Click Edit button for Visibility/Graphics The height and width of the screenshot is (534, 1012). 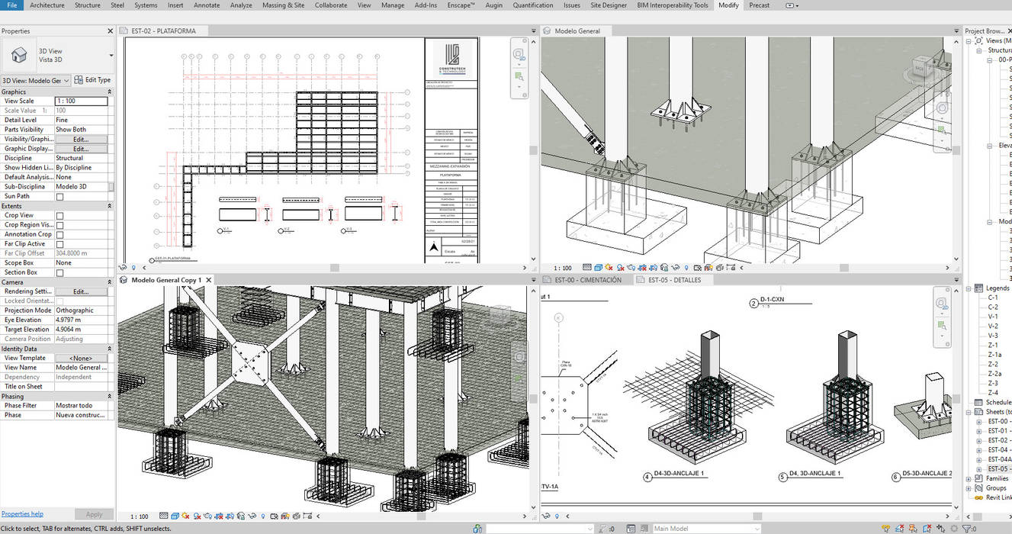click(81, 139)
